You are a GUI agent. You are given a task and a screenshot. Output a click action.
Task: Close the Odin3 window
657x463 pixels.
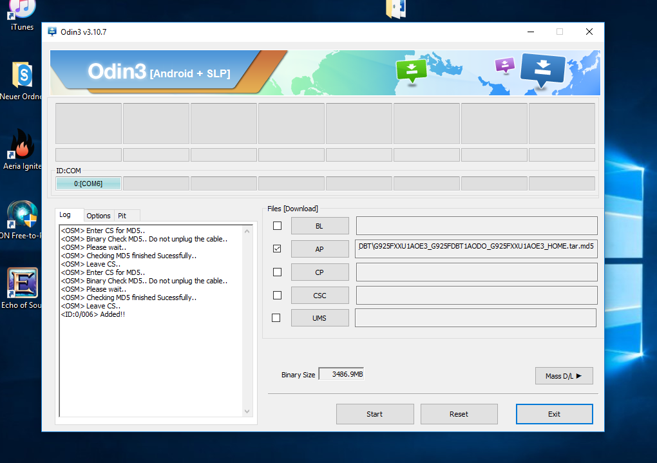coord(589,32)
